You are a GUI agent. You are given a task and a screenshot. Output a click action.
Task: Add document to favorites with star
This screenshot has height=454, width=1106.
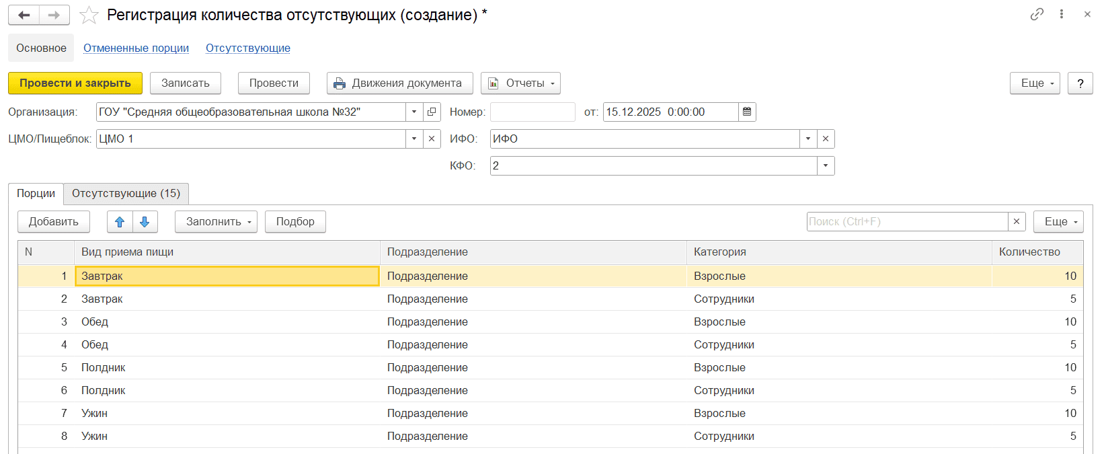(89, 15)
